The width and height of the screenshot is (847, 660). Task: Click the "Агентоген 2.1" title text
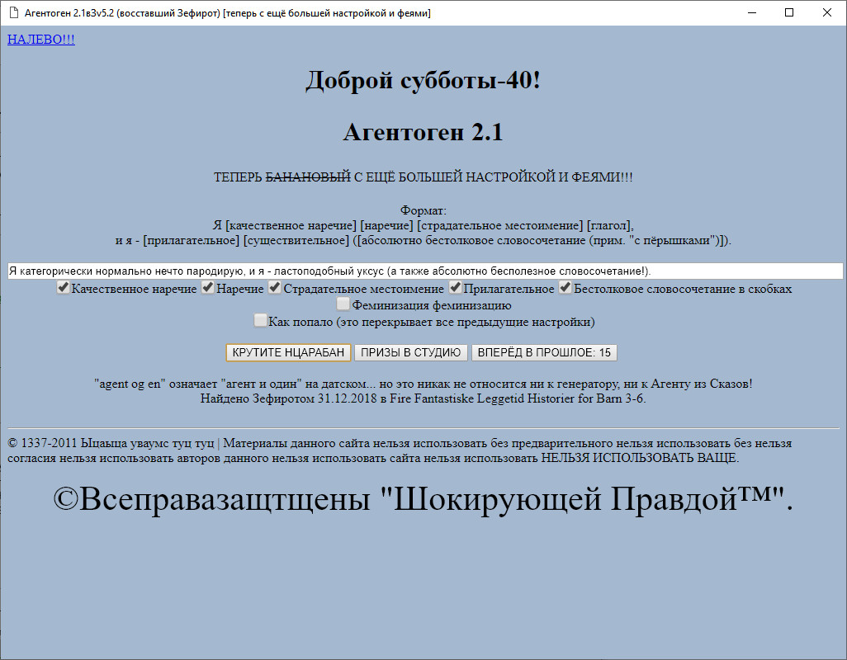point(423,132)
